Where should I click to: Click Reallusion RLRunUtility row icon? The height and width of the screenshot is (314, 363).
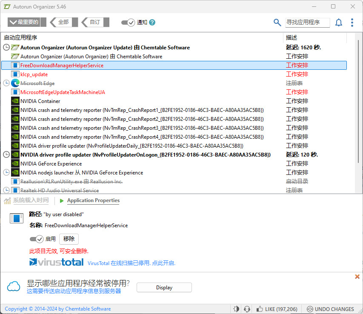(15, 181)
